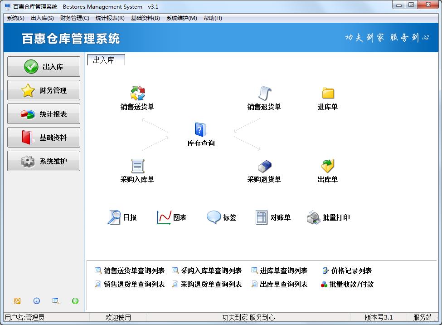Viewport: 442px width, 325px height.
Task: Open 销售退货单查询列表 link
Action: tap(130, 284)
